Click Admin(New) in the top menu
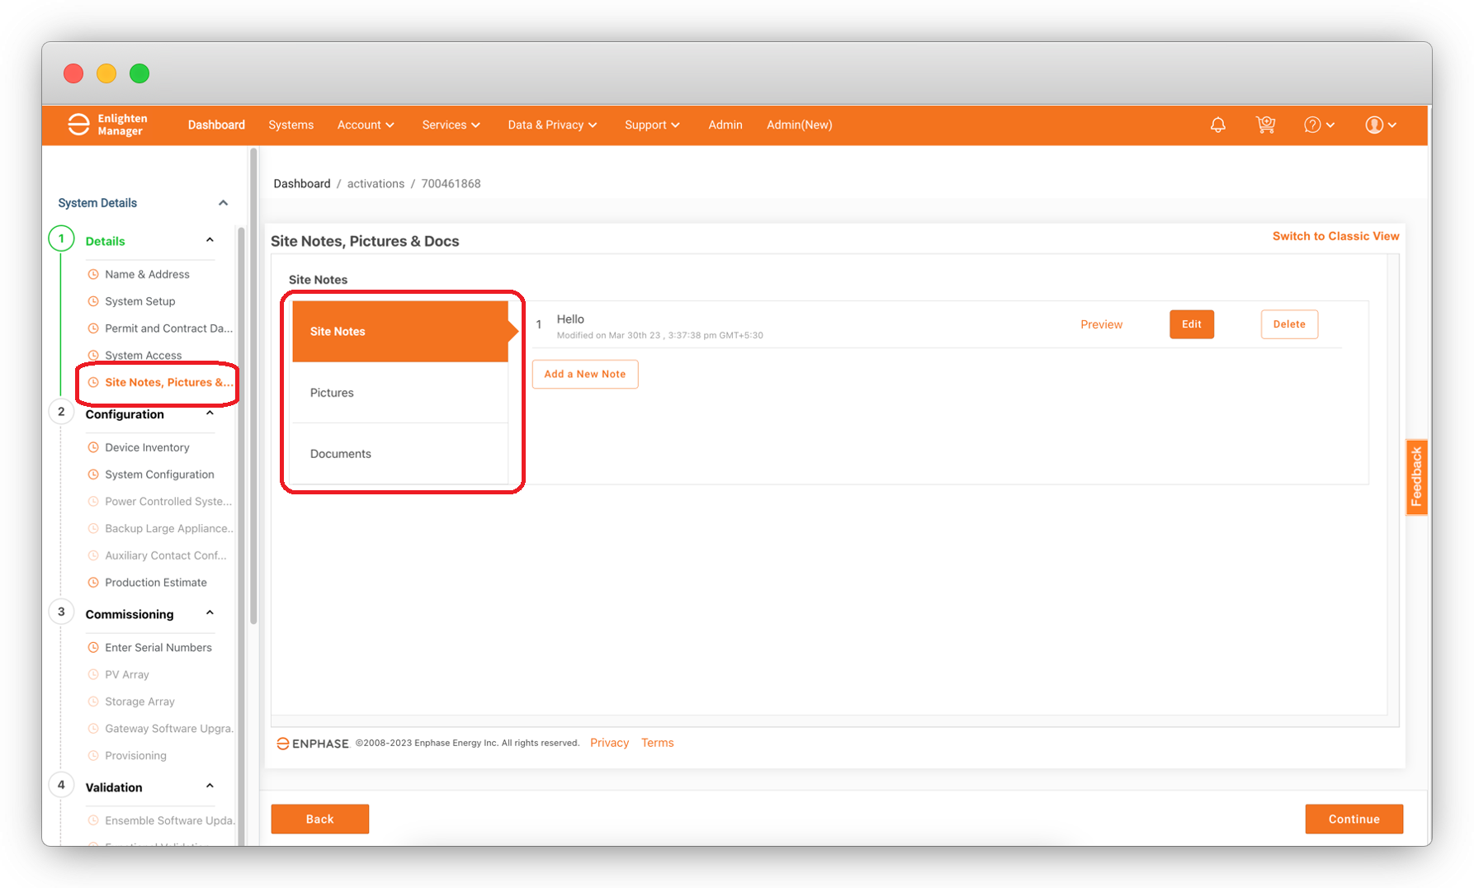 [x=798, y=125]
